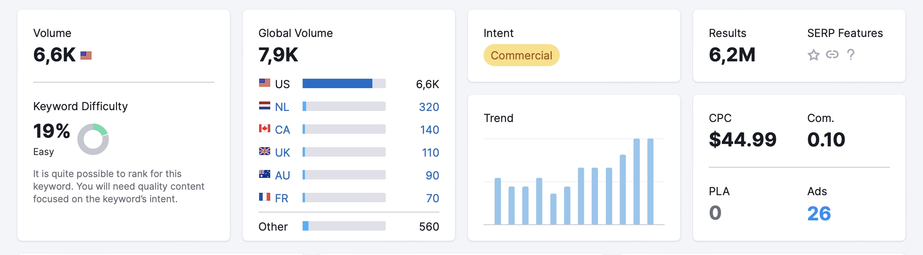Click the US volume progress bar
Image resolution: width=923 pixels, height=255 pixels.
pos(344,83)
